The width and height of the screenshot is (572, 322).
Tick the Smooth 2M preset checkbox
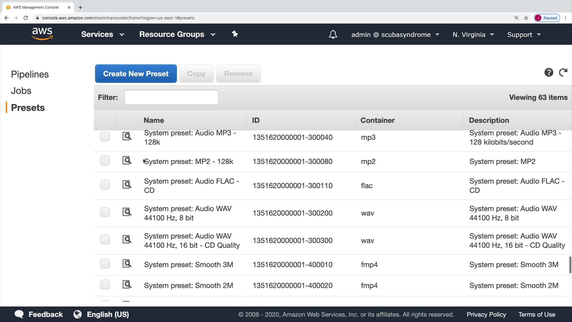[x=105, y=285]
